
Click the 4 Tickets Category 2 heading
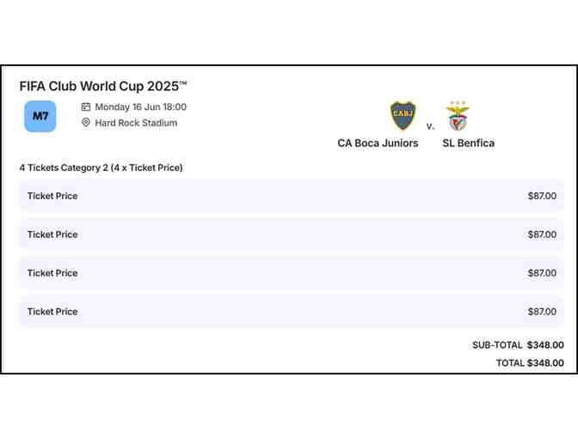pos(101,167)
